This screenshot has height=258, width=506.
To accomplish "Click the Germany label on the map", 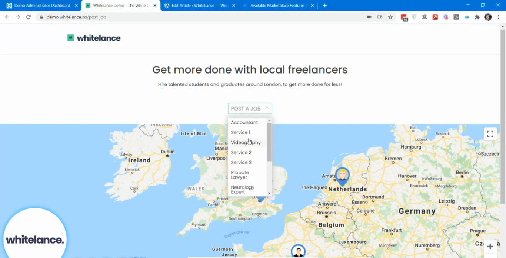I will 417,211.
